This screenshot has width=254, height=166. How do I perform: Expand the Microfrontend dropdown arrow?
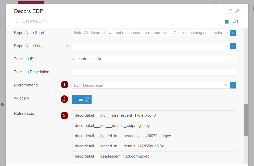(x=227, y=85)
